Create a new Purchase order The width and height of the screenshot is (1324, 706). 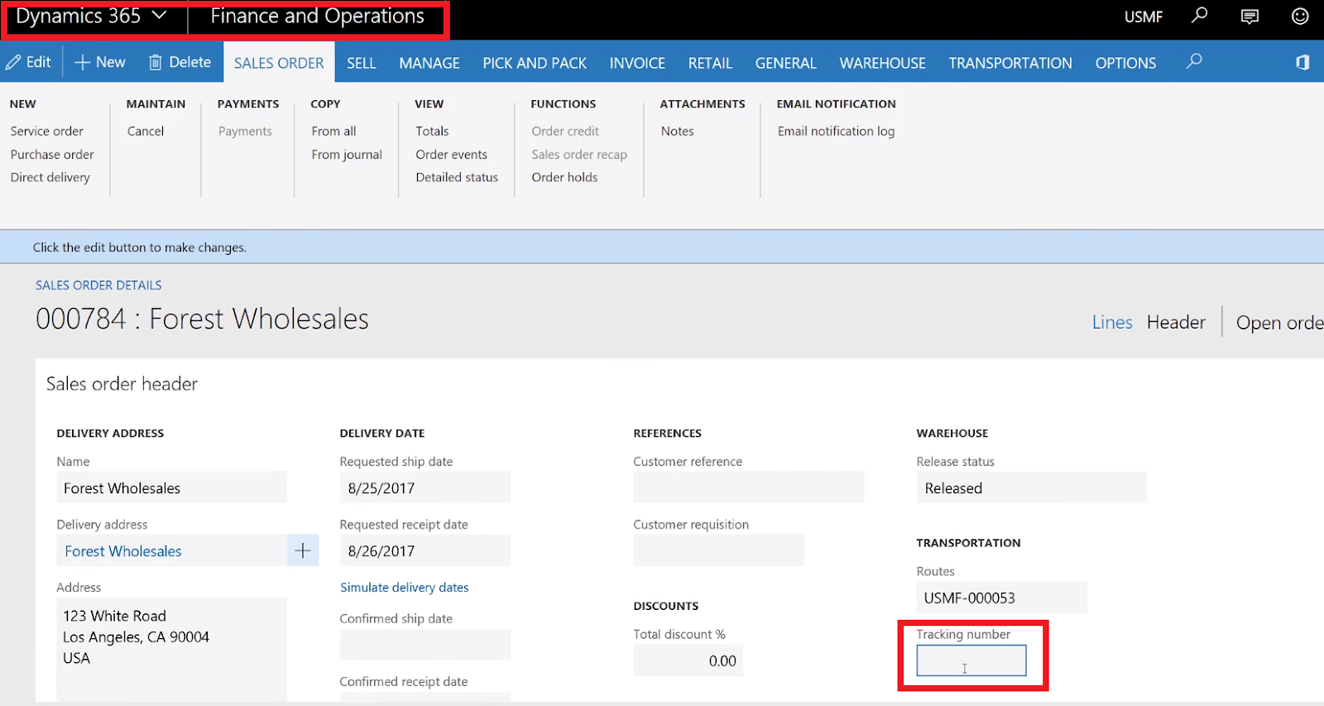tap(52, 154)
